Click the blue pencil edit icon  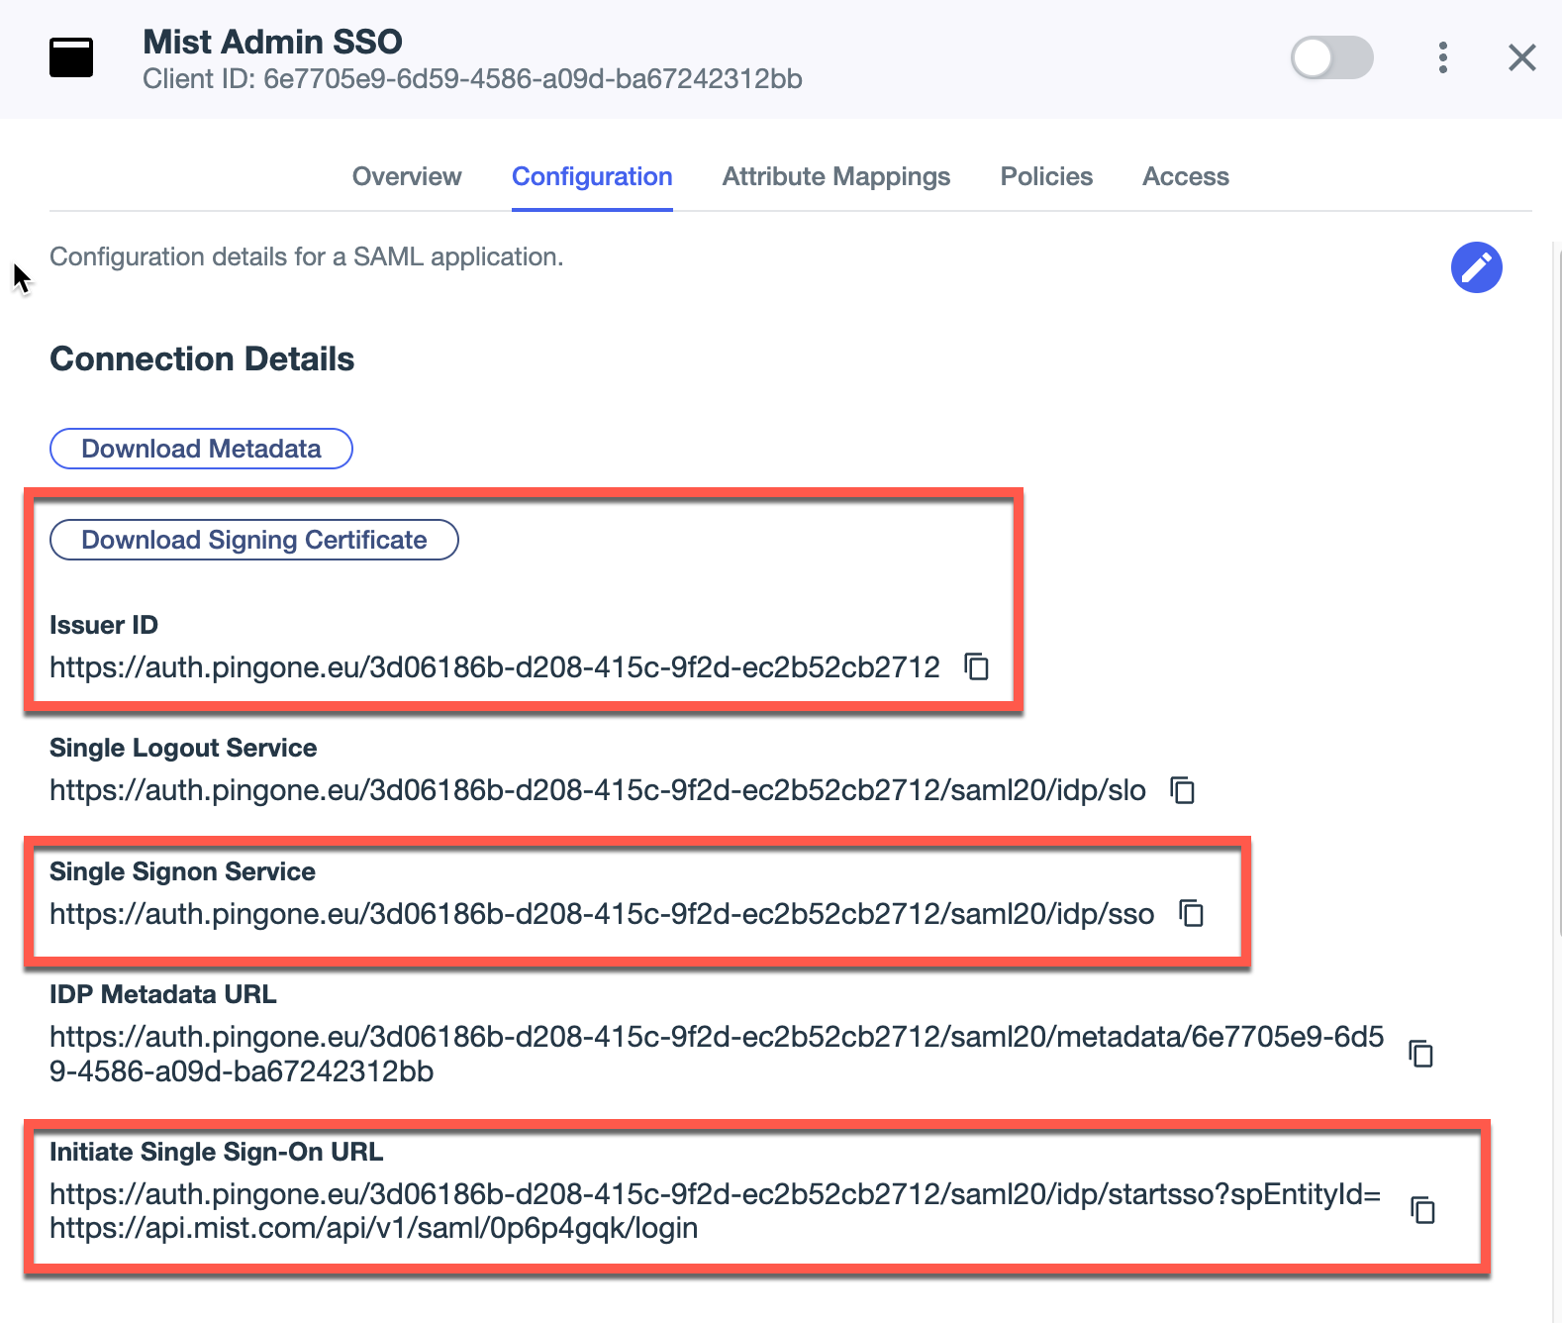[x=1476, y=267]
